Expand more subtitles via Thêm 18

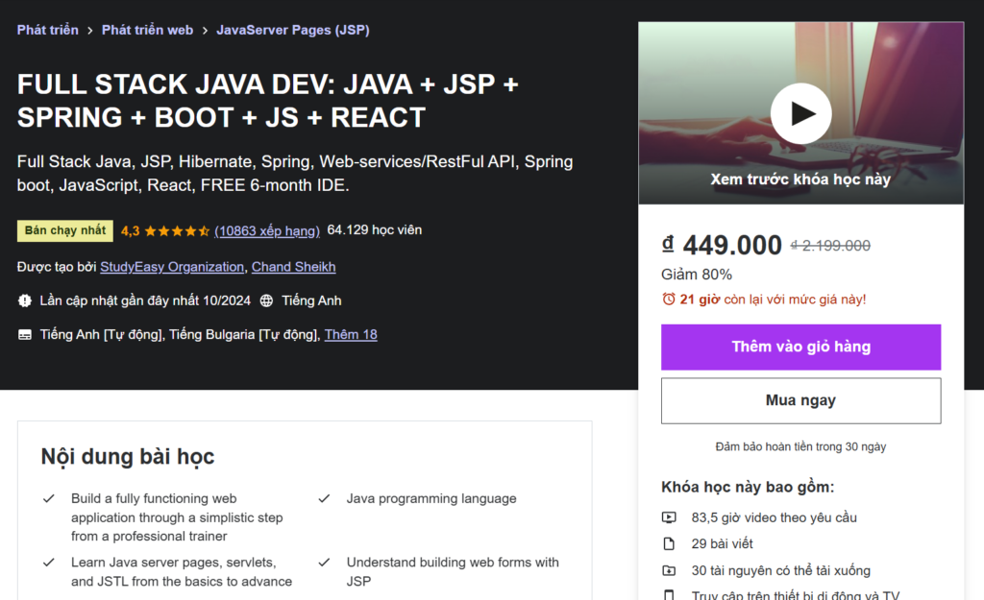[x=351, y=335]
